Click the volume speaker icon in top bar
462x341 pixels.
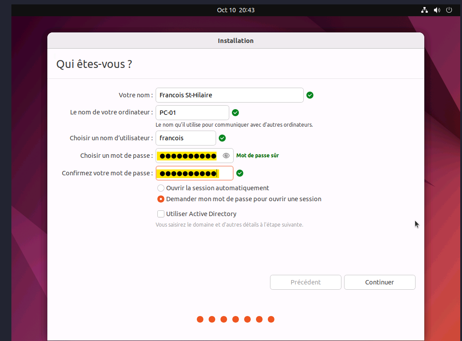click(x=437, y=10)
